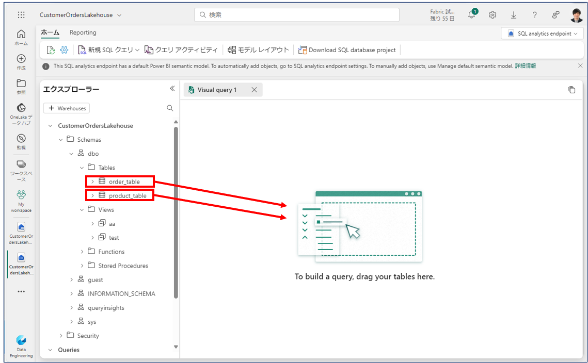
Task: Click the download icon in header
Action: [513, 15]
